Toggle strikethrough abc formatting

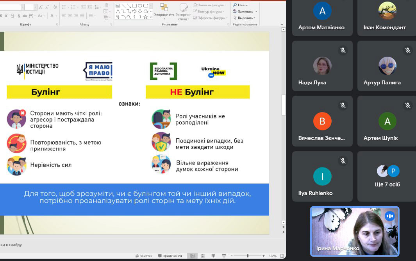coord(25,16)
